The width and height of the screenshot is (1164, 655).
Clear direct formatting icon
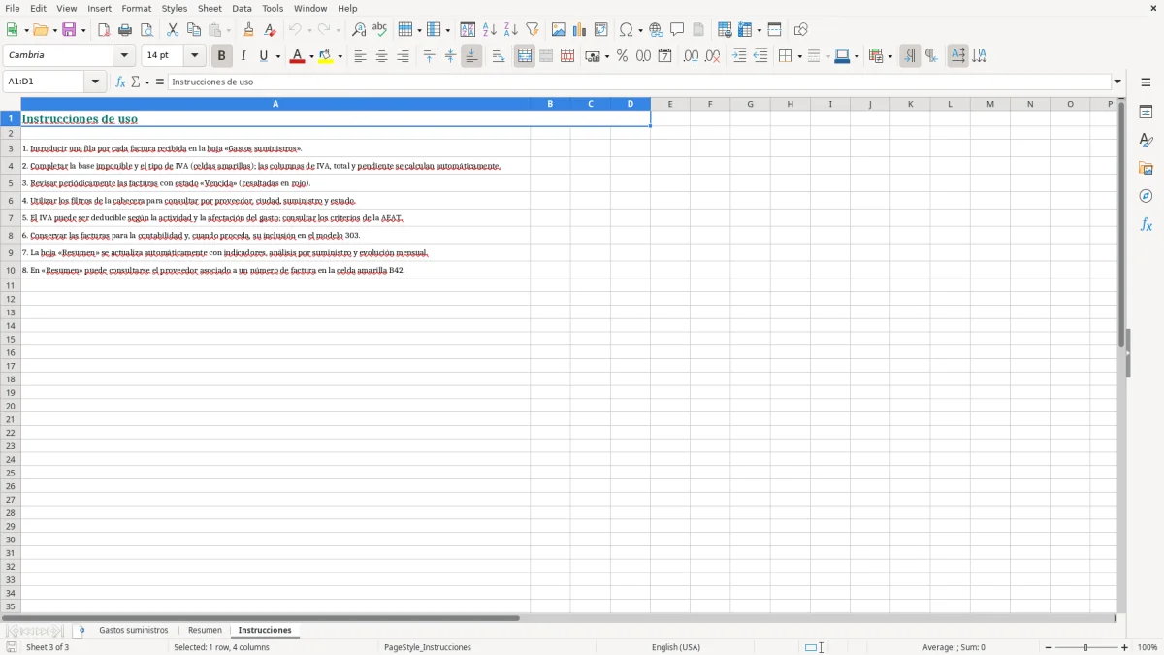[270, 30]
